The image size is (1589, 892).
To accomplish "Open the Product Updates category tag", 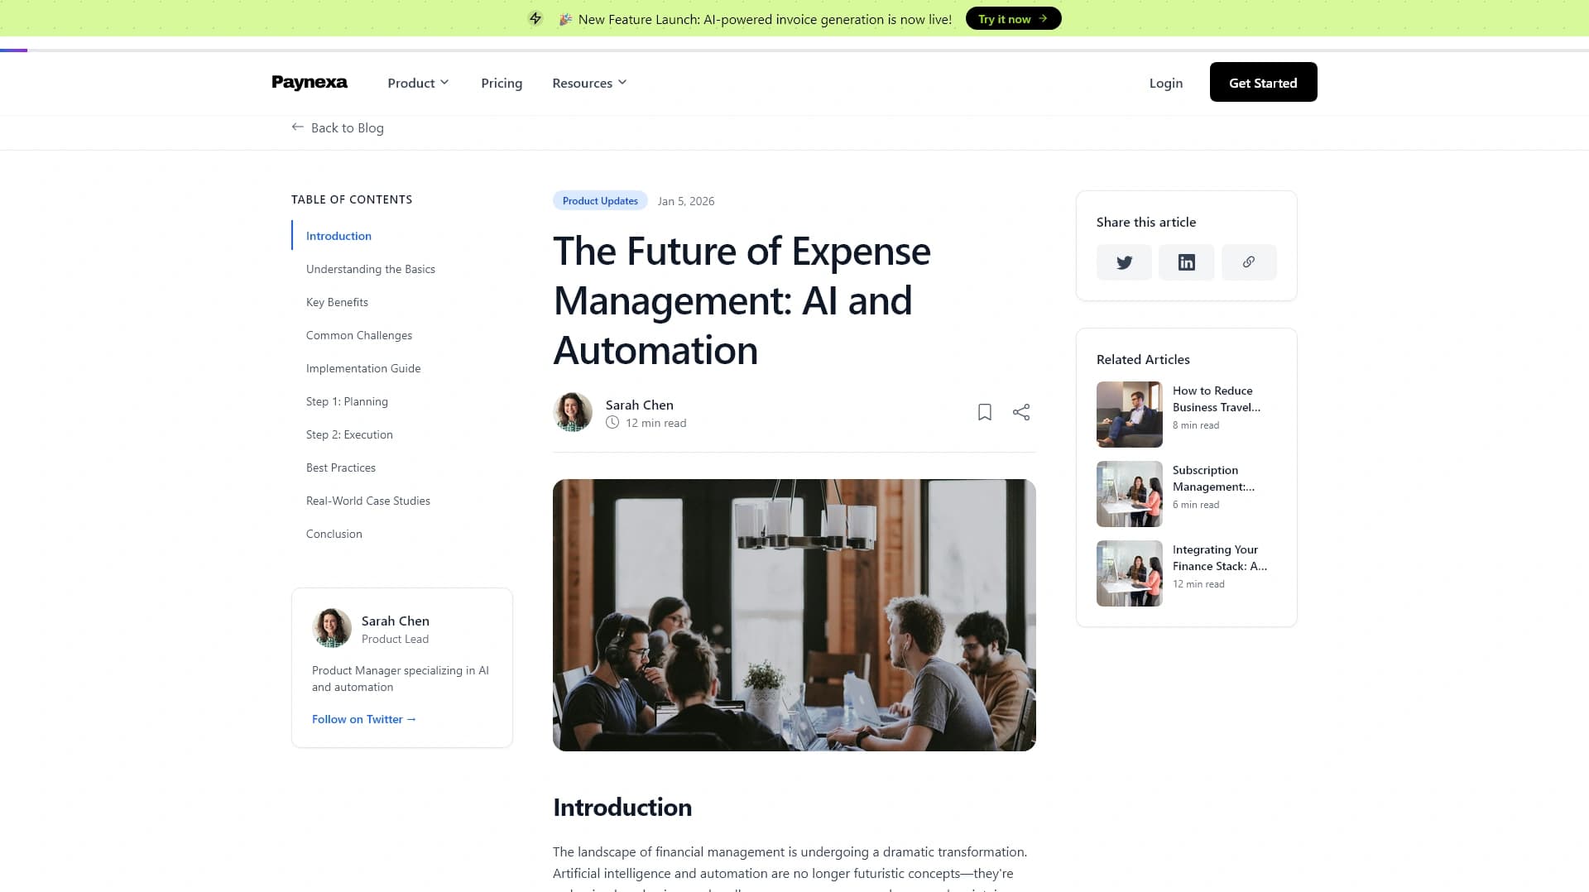I will coord(600,201).
